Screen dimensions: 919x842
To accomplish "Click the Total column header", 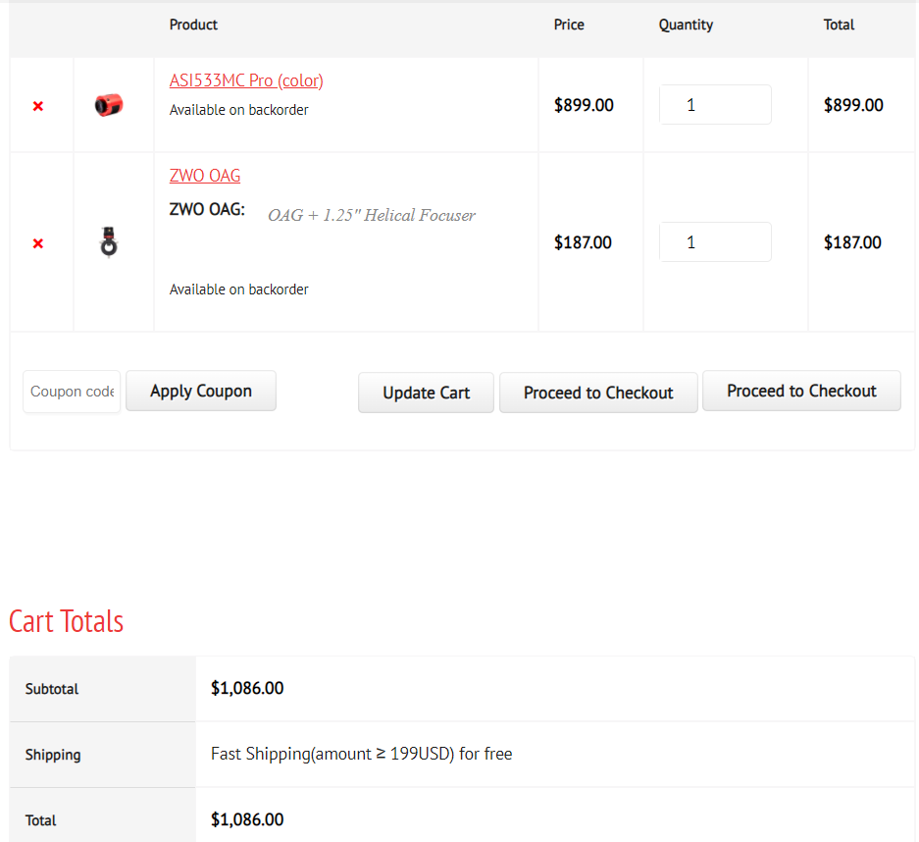I will click(839, 25).
